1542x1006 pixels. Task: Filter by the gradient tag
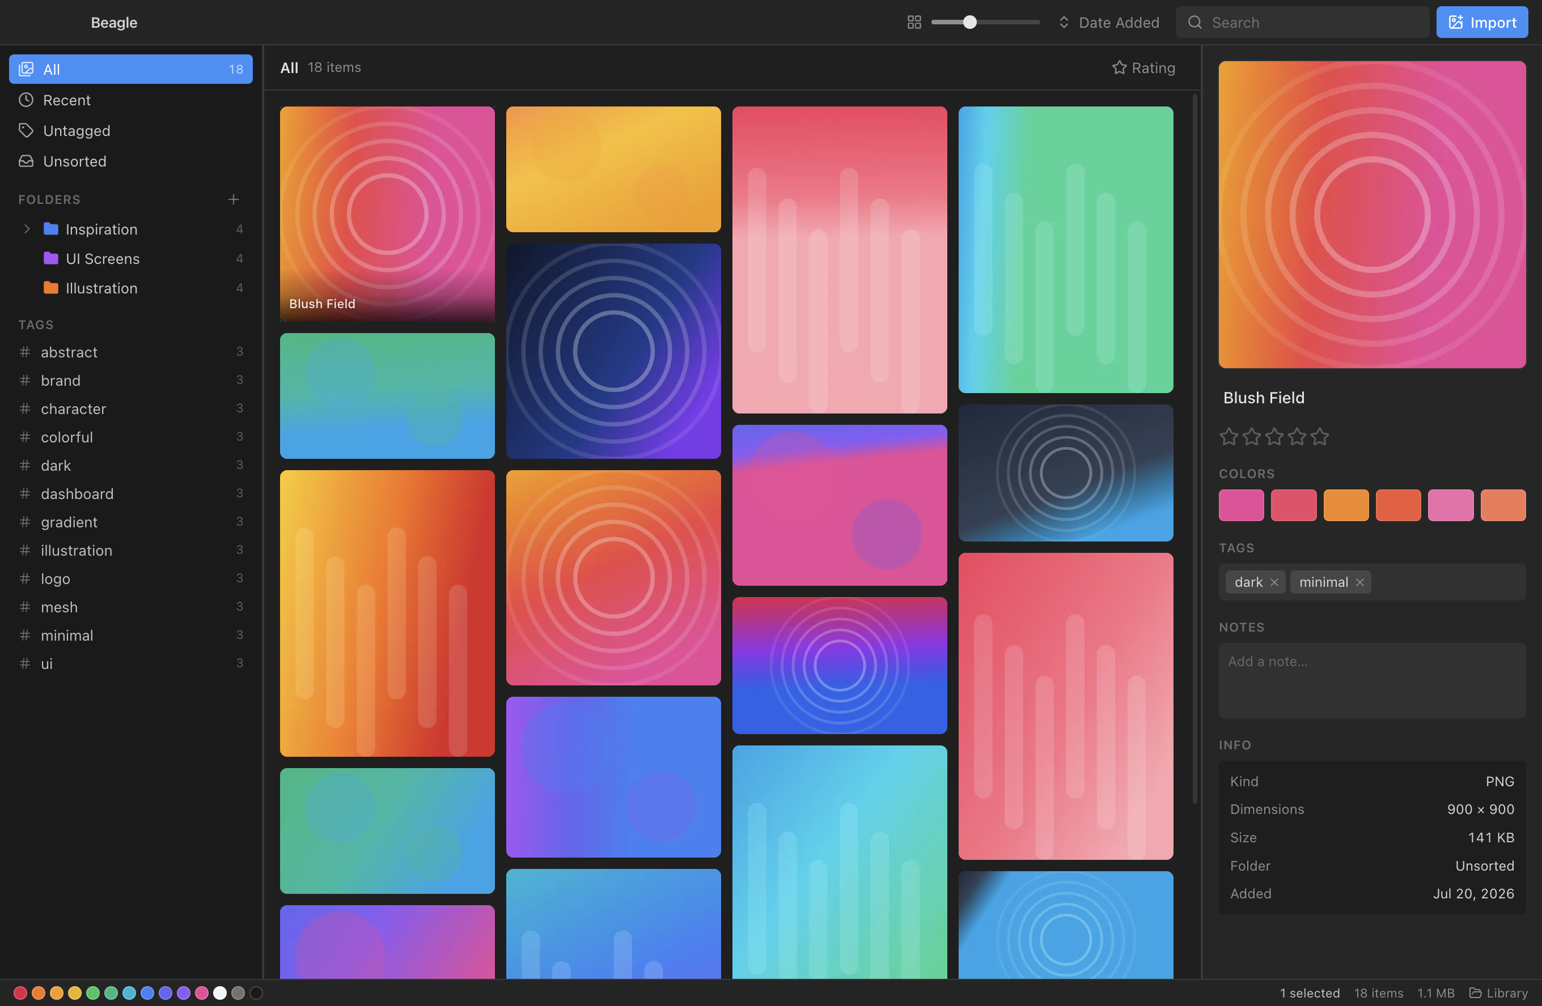(131, 522)
